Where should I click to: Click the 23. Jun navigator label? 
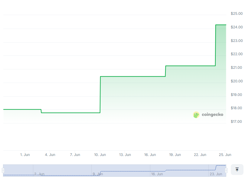pos(216,174)
